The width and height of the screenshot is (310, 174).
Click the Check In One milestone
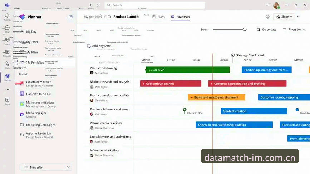click(x=184, y=110)
